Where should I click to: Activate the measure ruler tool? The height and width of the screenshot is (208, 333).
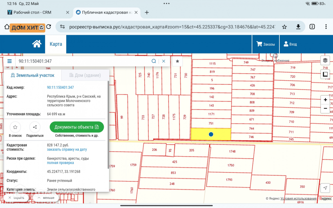click(x=325, y=74)
